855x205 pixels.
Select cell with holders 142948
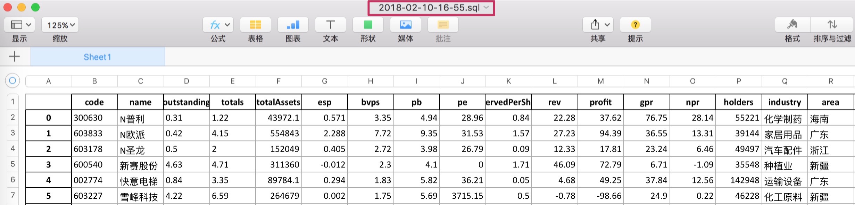(x=739, y=180)
